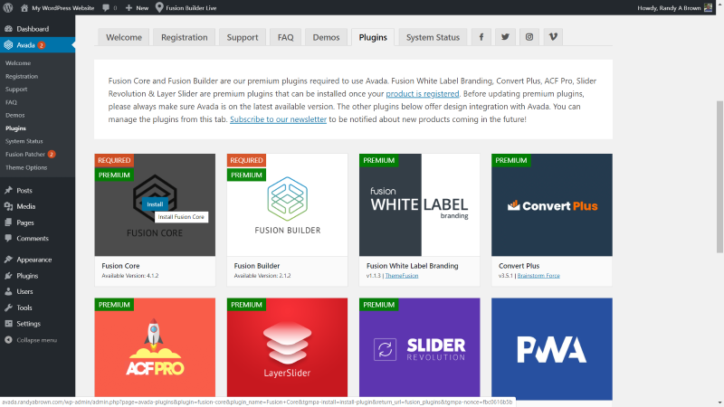Click the Fusion White Label Branding thumbnail

tap(419, 205)
